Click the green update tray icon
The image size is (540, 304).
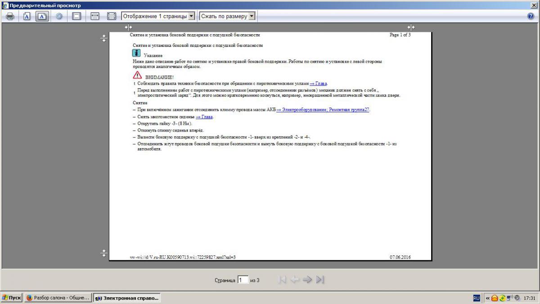pyautogui.click(x=502, y=298)
